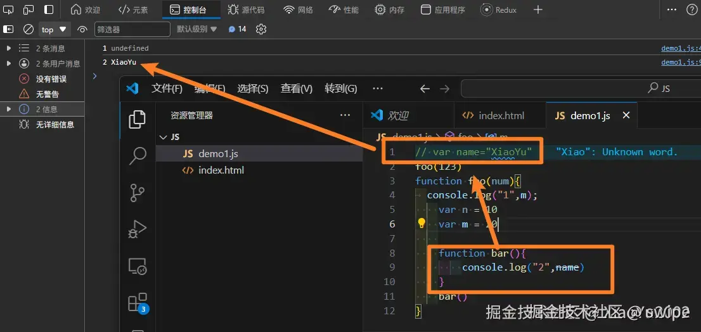Open DevTools more options ellipsis
The height and width of the screenshot is (332, 701).
[x=671, y=10]
